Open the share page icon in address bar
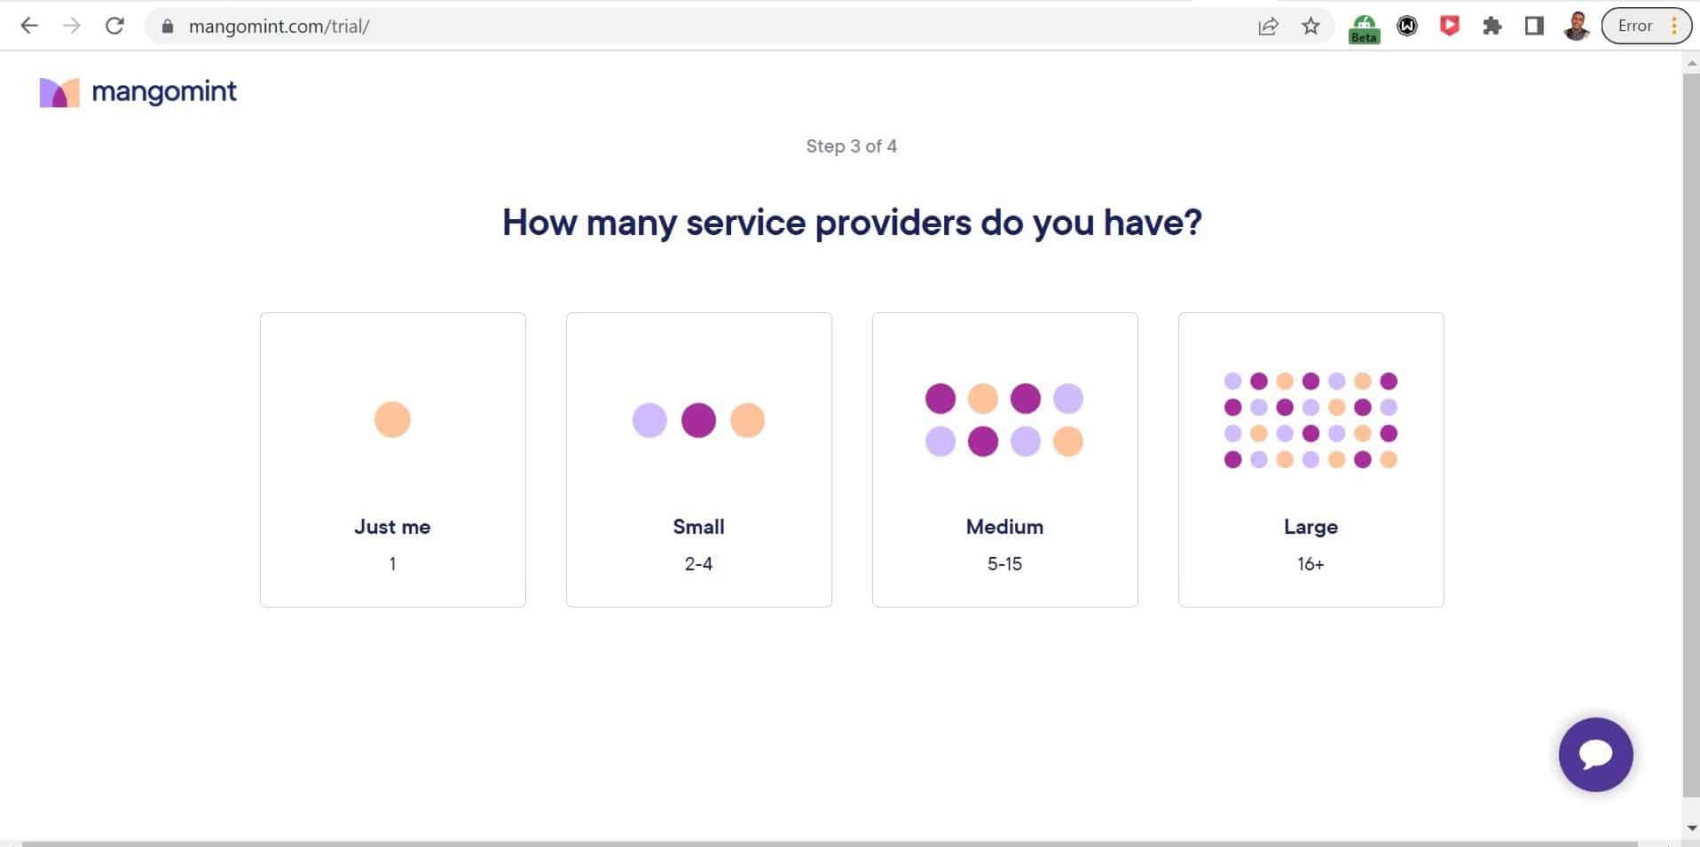This screenshot has height=847, width=1700. coord(1269,26)
